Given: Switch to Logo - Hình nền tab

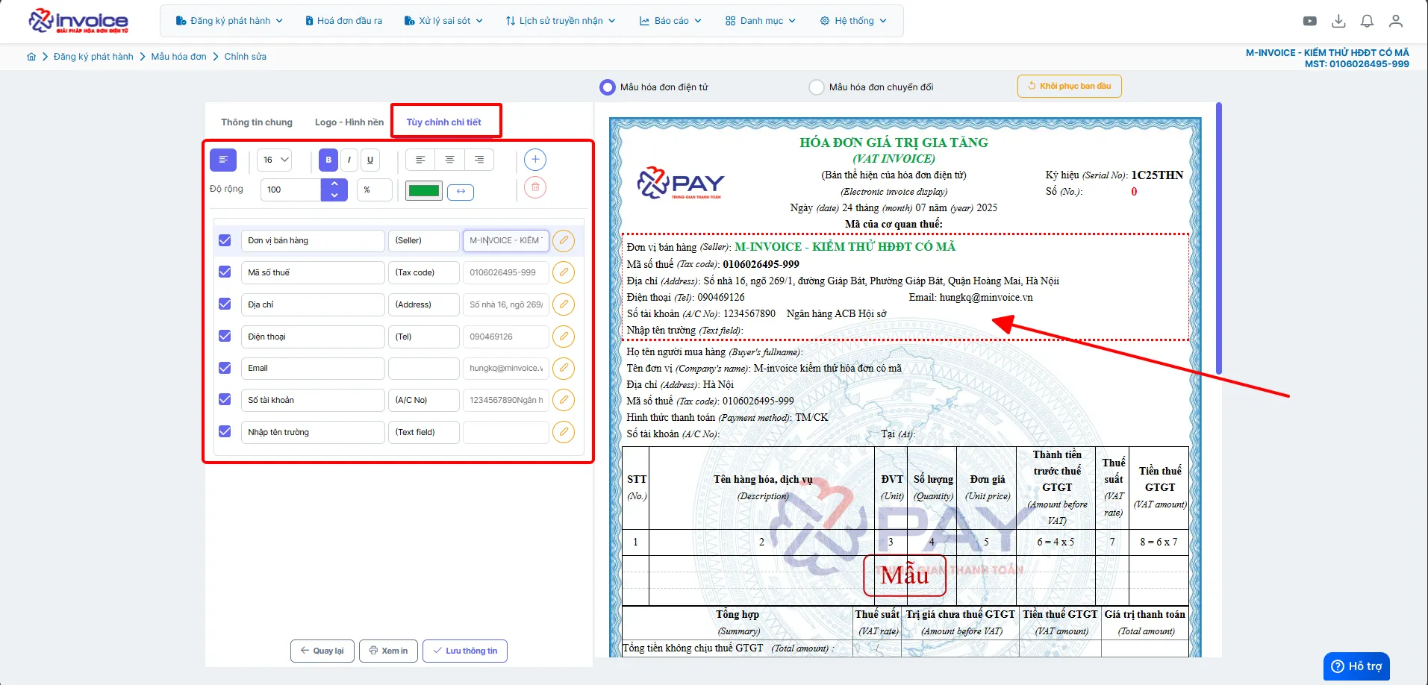Looking at the screenshot, I should pos(349,122).
